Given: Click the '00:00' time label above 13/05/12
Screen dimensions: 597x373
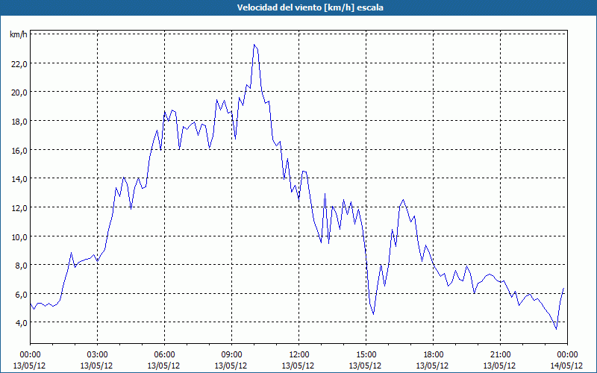Looking at the screenshot, I should tap(30, 355).
